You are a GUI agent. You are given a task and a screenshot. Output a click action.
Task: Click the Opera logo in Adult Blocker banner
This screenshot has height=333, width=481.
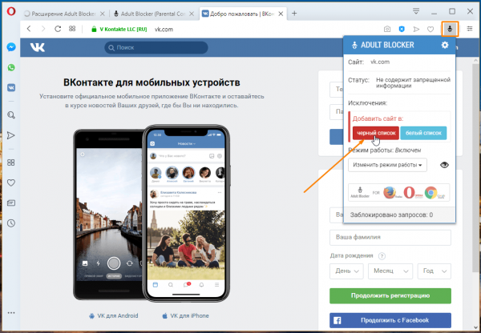pos(409,193)
